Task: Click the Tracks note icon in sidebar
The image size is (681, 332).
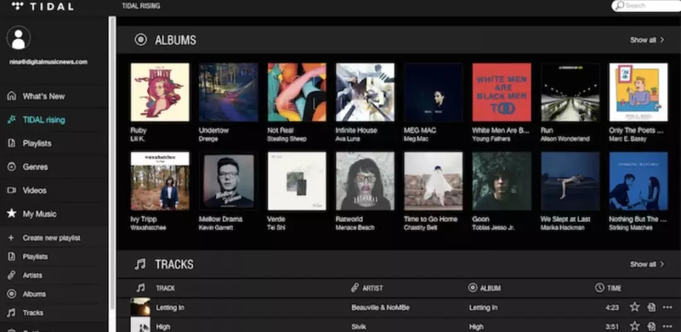Action: (x=12, y=312)
